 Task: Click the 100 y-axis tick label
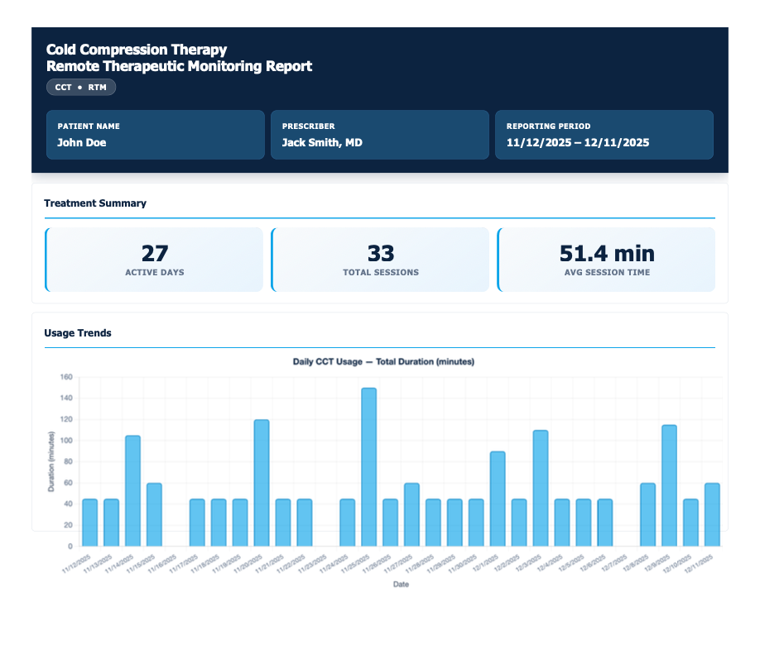pyautogui.click(x=66, y=441)
